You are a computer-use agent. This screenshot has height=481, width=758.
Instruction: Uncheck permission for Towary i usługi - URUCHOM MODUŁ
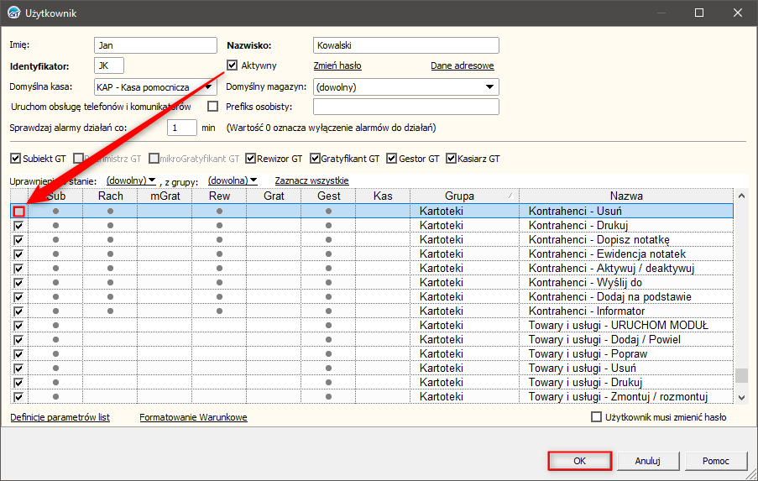[18, 326]
